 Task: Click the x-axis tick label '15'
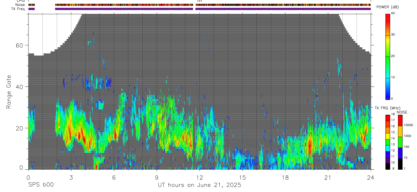(x=242, y=177)
